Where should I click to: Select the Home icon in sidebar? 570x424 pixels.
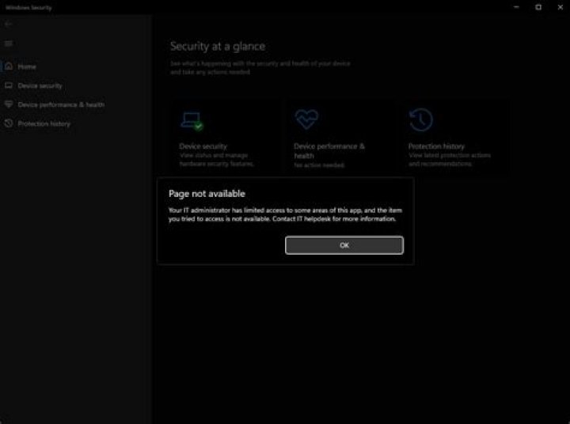click(x=9, y=66)
